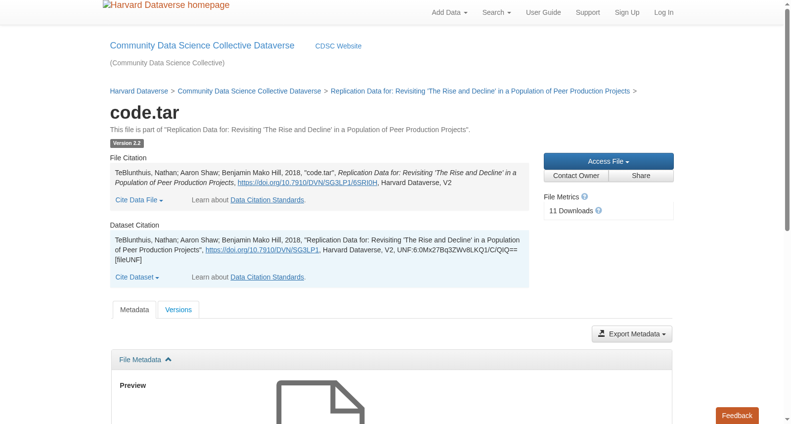This screenshot has height=424, width=791.
Task: Open Data Citation Standards link under Dataset Citation
Action: (x=267, y=277)
